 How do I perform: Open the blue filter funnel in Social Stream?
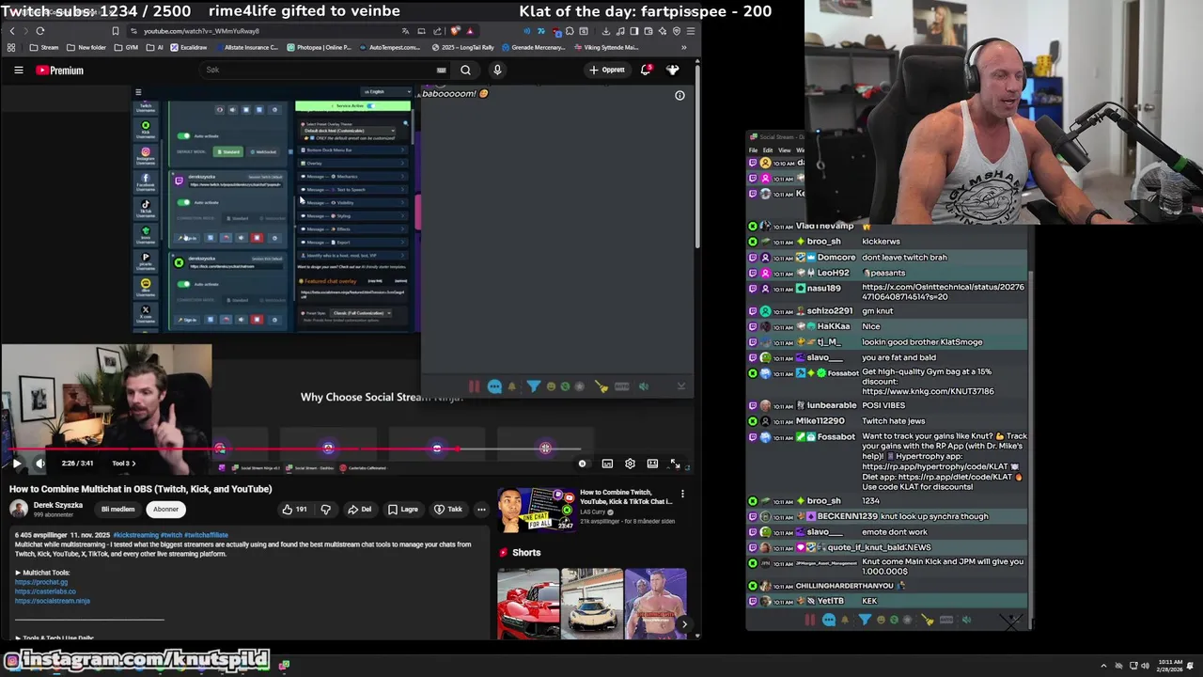[x=864, y=620]
